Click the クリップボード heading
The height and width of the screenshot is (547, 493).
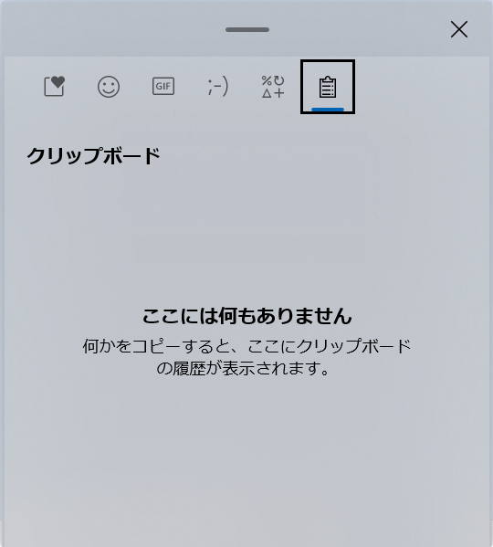pos(93,155)
